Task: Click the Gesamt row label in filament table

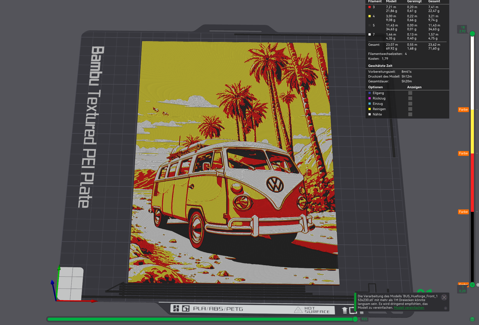Action: point(374,45)
